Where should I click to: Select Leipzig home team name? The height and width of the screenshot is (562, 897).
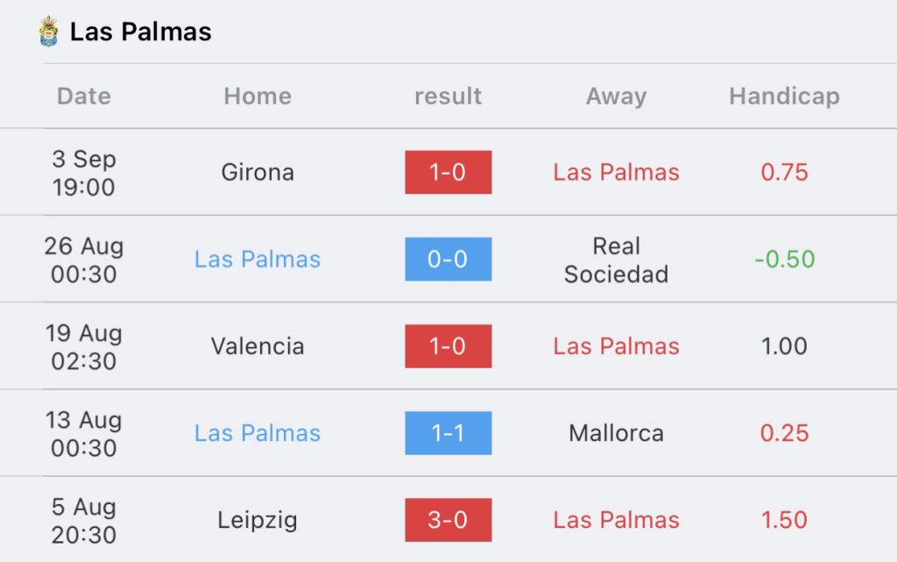pos(258,520)
